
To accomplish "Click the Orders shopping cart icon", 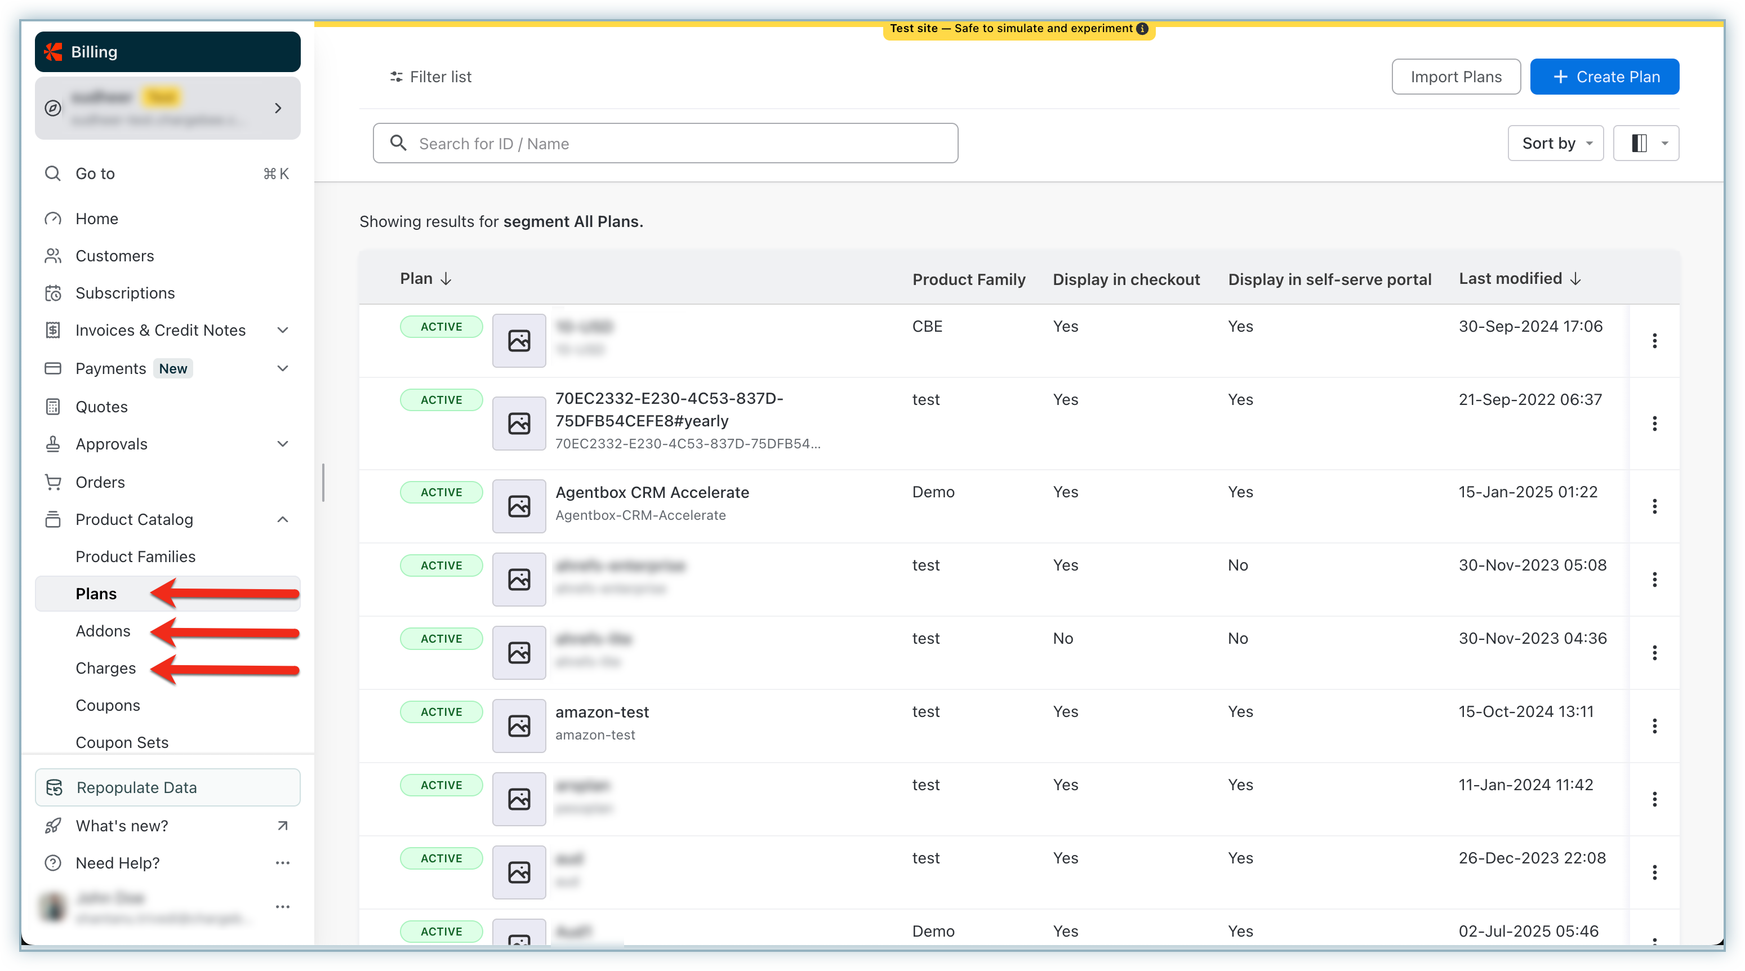I will point(53,482).
